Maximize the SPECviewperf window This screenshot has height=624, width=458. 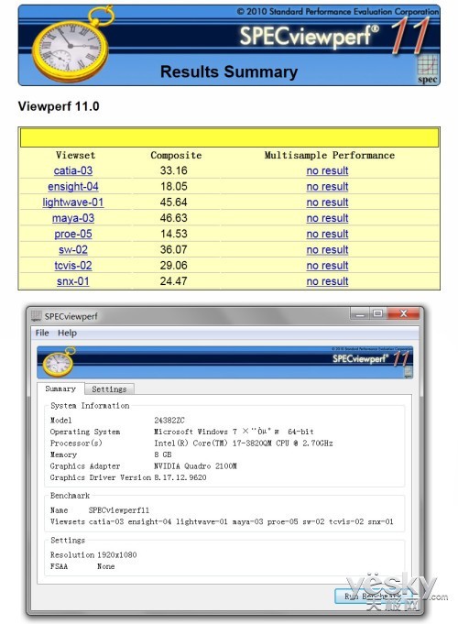pos(377,313)
